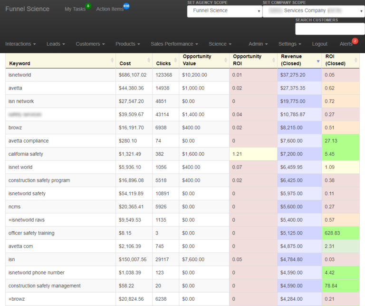Click the 628.83 ROI cell

(341, 233)
